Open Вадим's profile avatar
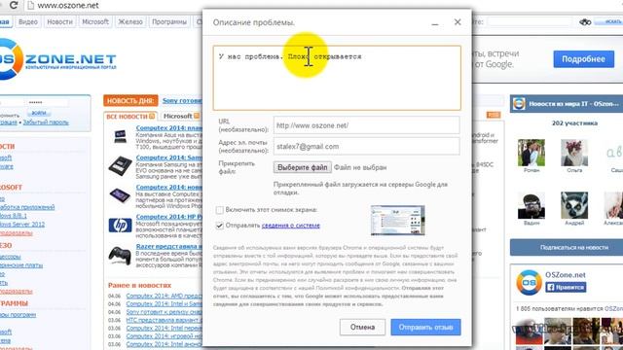The width and height of the screenshot is (623, 350). click(x=531, y=205)
